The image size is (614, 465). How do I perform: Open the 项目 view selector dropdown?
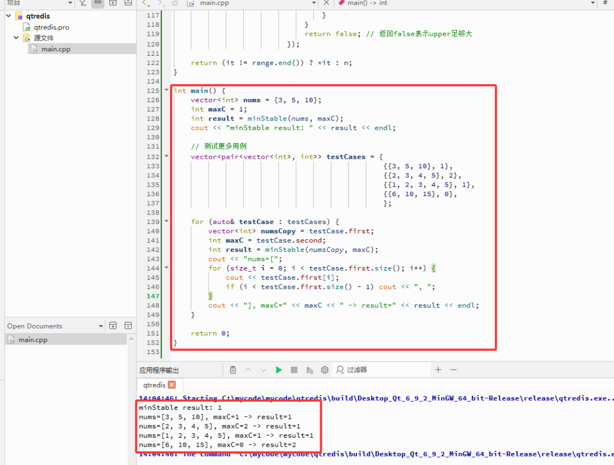coord(70,3)
